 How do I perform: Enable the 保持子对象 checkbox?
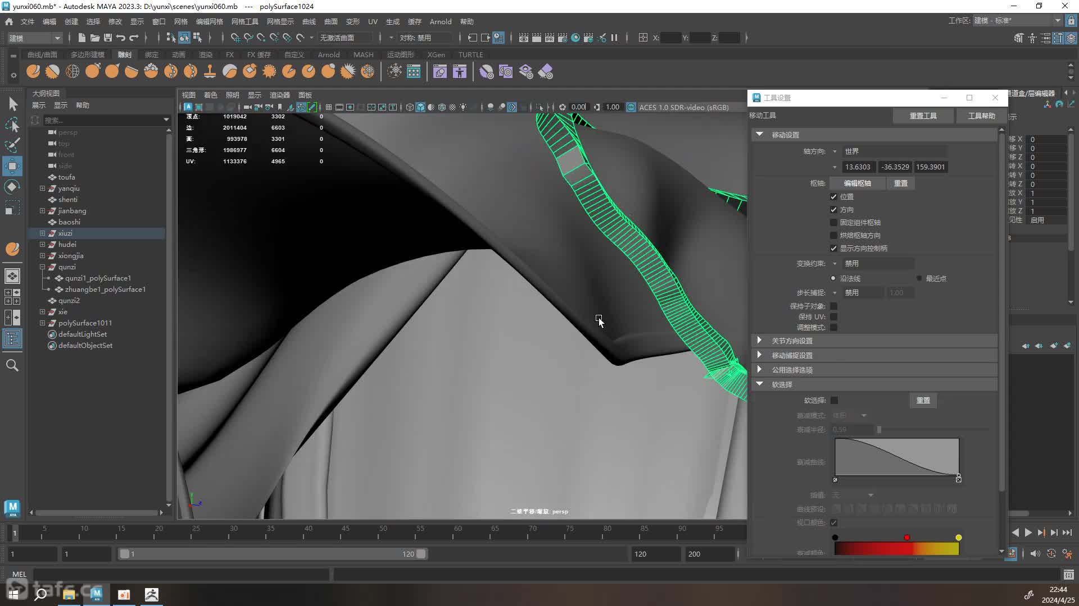pyautogui.click(x=834, y=306)
